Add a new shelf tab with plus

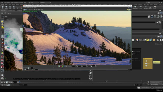pyautogui.click(x=160, y=5)
